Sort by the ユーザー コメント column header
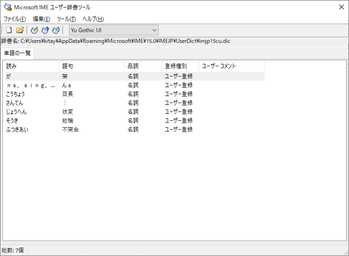 [231, 66]
